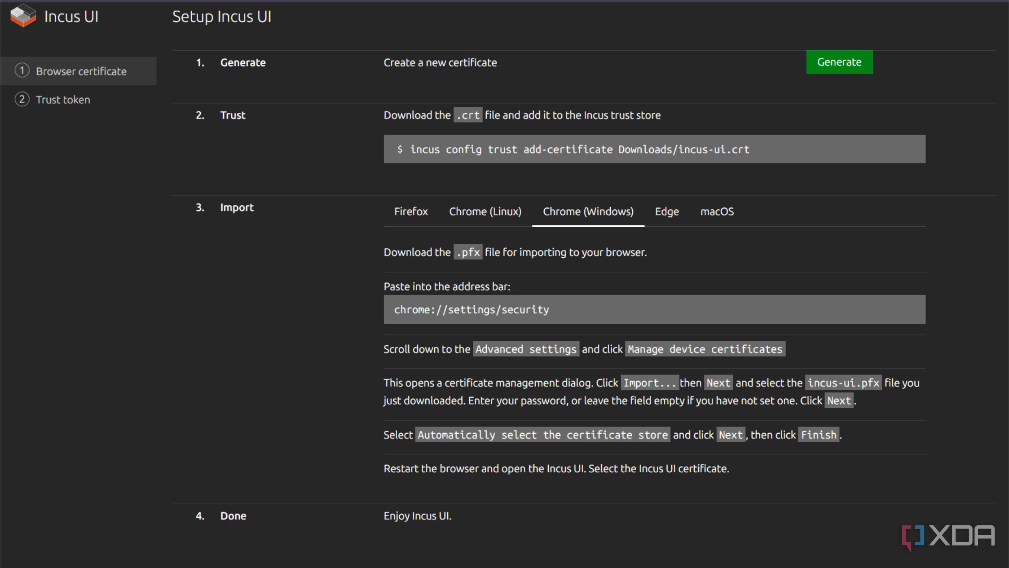Click Paste into the address bar text
The height and width of the screenshot is (568, 1009).
point(447,287)
